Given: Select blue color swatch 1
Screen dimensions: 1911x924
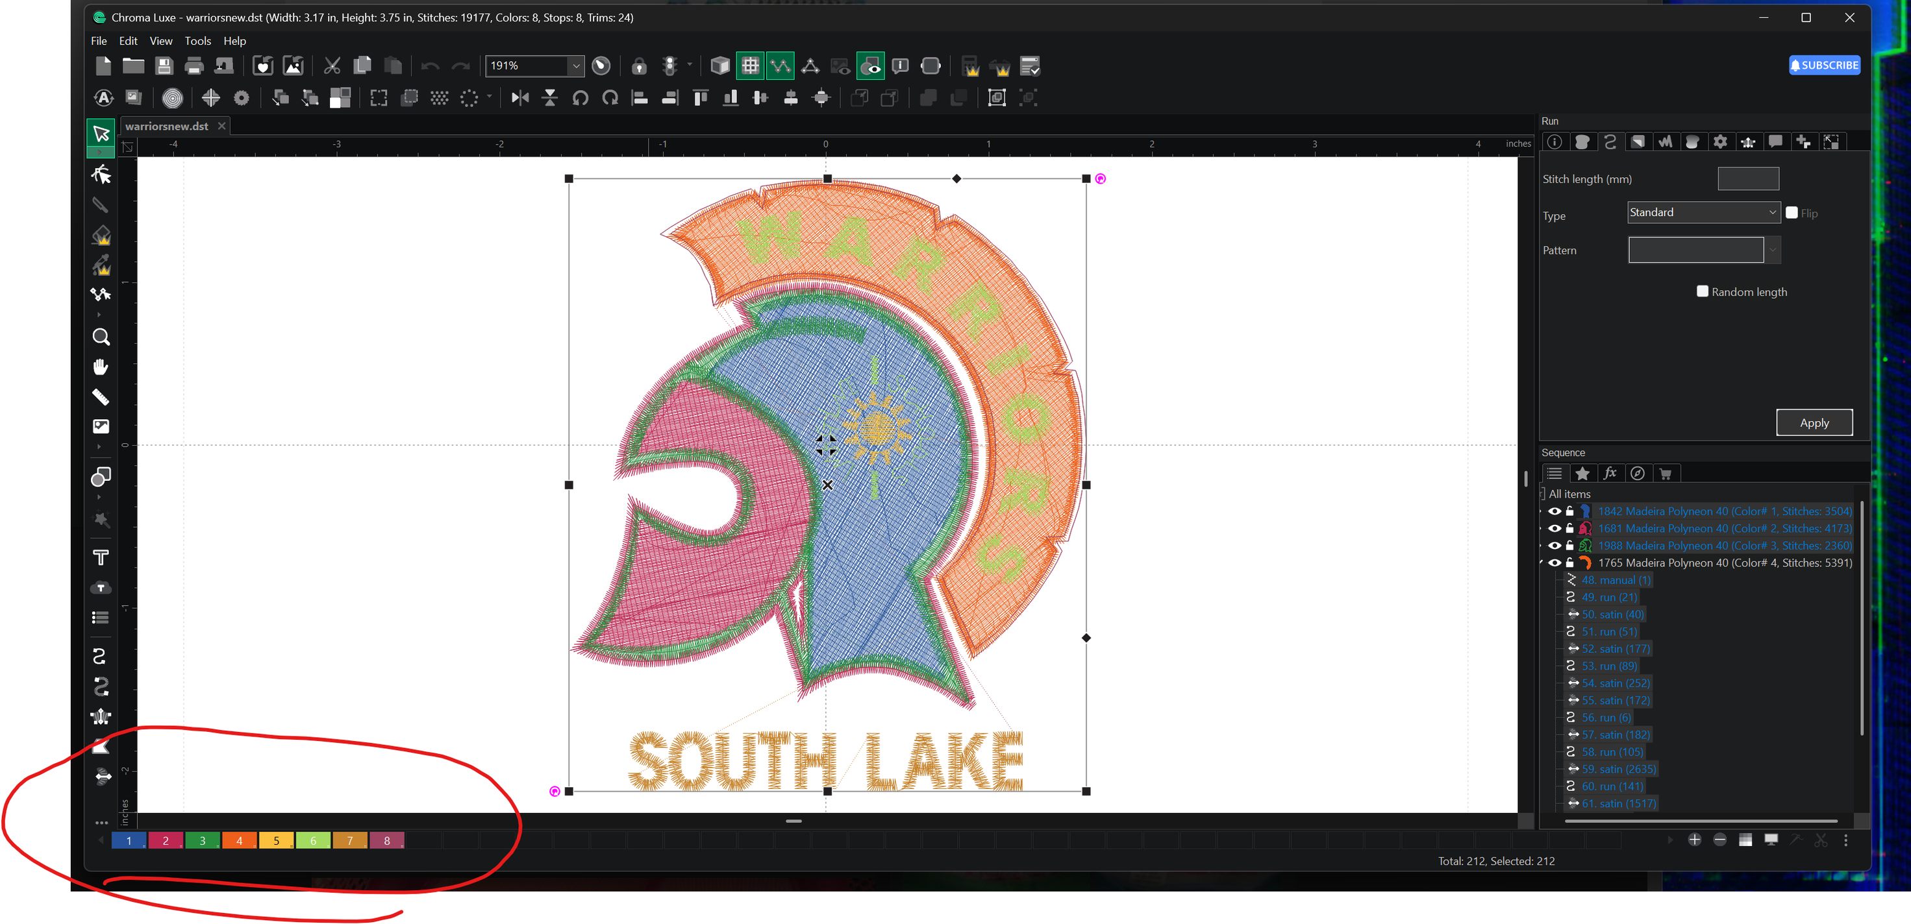Looking at the screenshot, I should pos(129,840).
